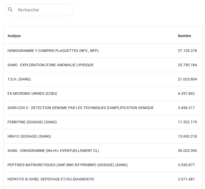The height and width of the screenshot is (189, 205).
Task: Click the 25.750.184 number cell
Action: click(187, 65)
